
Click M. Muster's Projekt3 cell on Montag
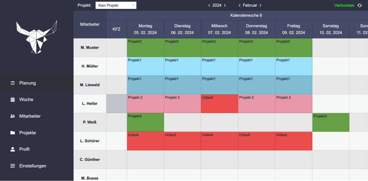click(x=145, y=48)
